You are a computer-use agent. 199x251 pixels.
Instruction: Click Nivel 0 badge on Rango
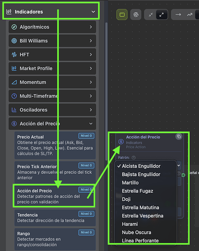pyautogui.click(x=86, y=232)
